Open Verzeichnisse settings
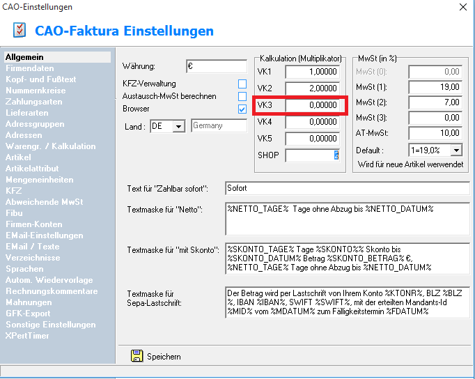475x379 pixels. [x=33, y=258]
